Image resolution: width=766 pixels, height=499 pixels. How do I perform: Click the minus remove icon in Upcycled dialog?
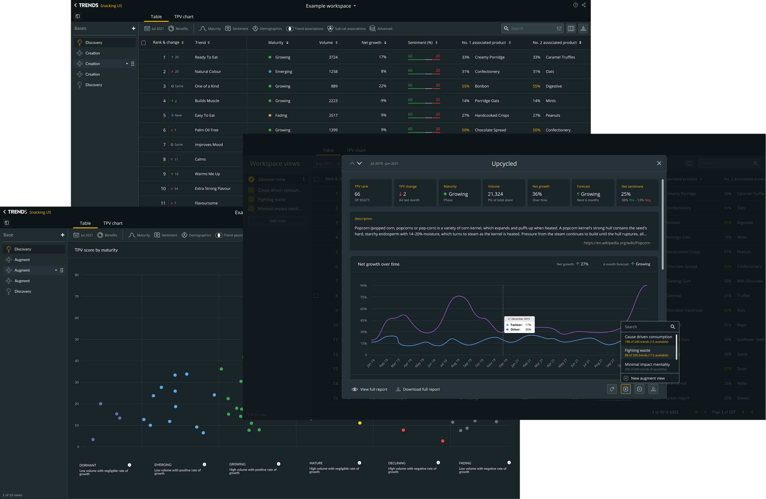(x=639, y=389)
